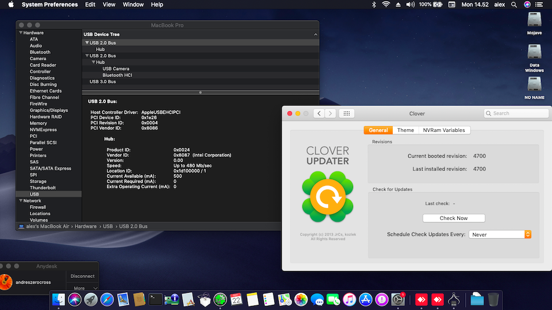Open Terminal from the dock
The image size is (552, 310).
155,300
